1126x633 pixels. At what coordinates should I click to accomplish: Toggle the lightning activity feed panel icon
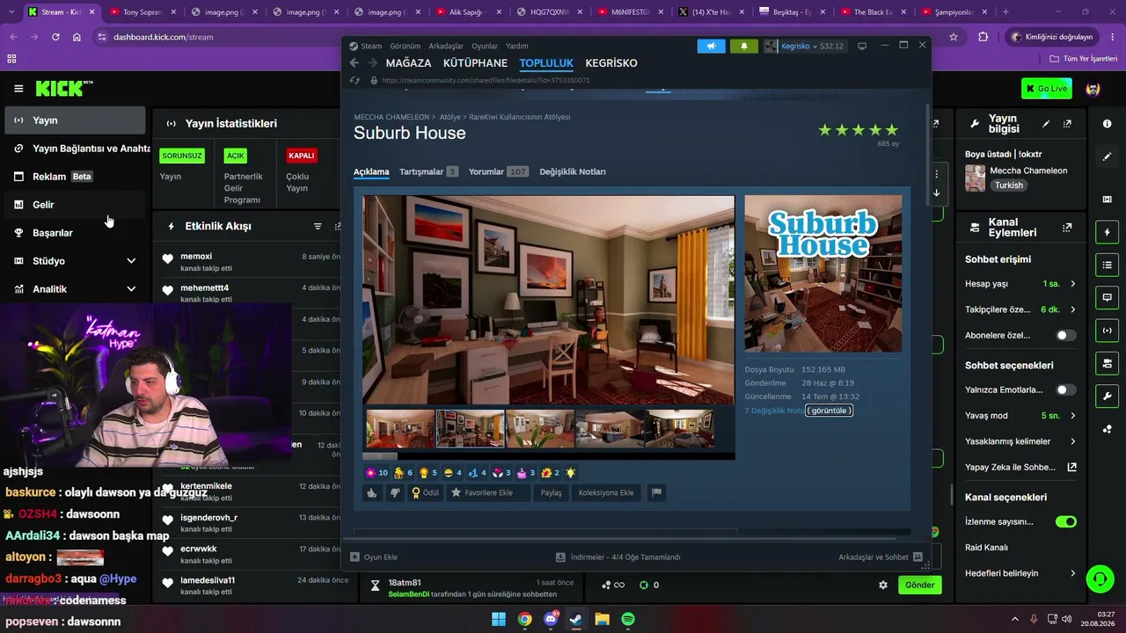click(1107, 232)
